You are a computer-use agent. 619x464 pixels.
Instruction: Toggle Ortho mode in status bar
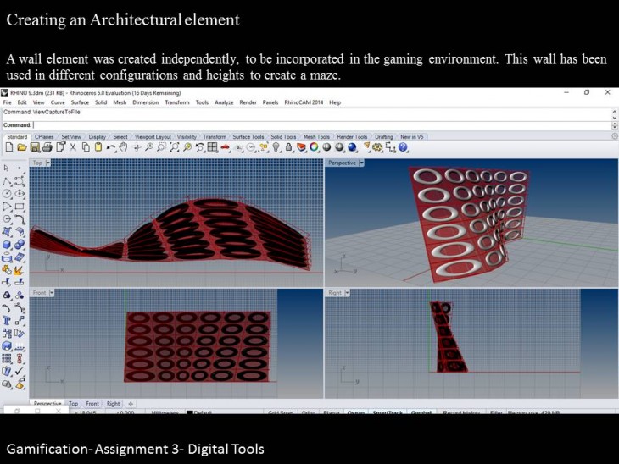310,412
